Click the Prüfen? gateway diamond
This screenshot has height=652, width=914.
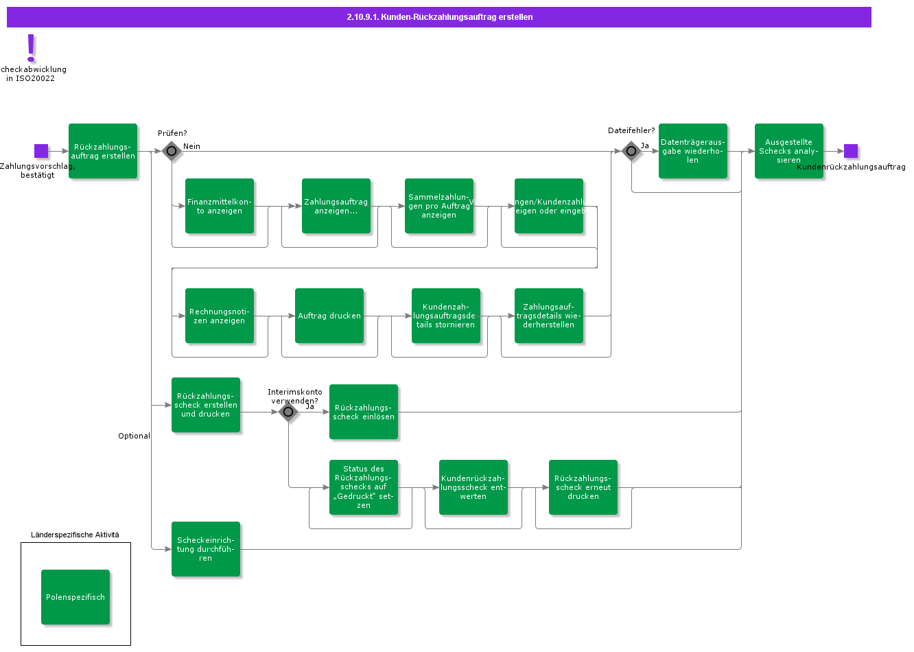172,151
